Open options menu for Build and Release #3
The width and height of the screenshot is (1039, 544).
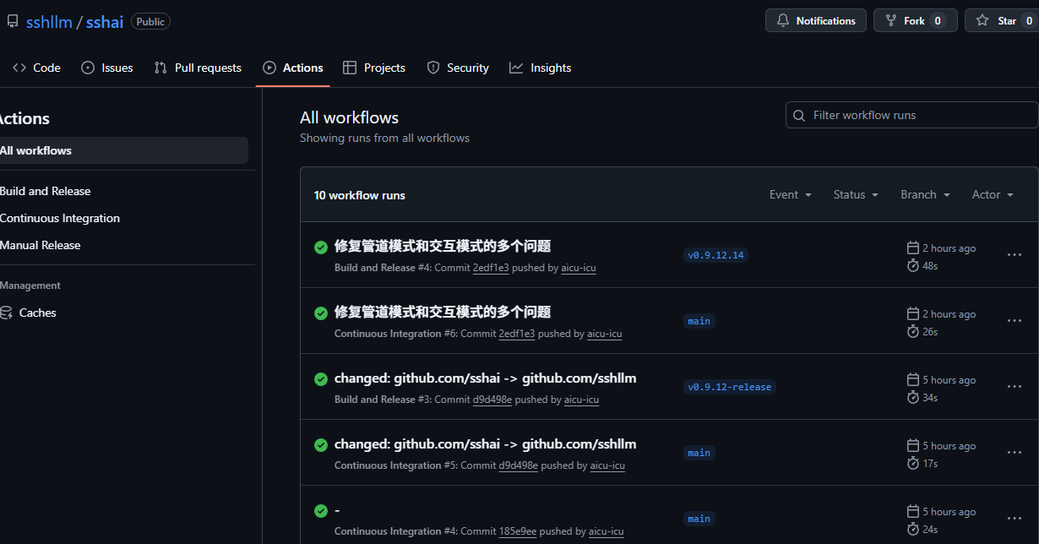tap(1015, 386)
